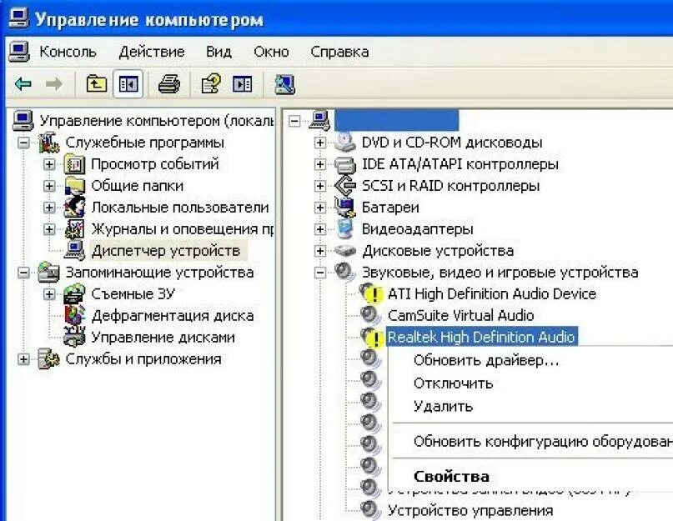Click the Forward arrow toolbar icon

[54, 84]
